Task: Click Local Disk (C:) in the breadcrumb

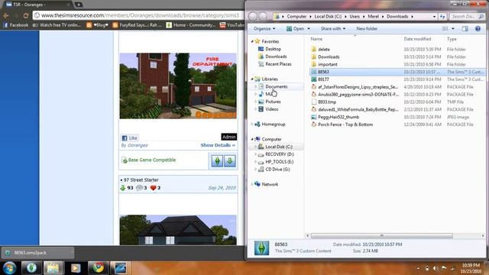Action: (328, 17)
